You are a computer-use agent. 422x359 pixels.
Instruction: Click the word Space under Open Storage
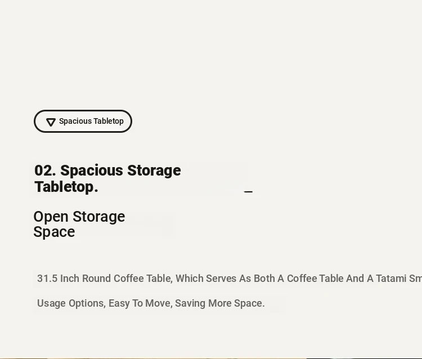(54, 232)
